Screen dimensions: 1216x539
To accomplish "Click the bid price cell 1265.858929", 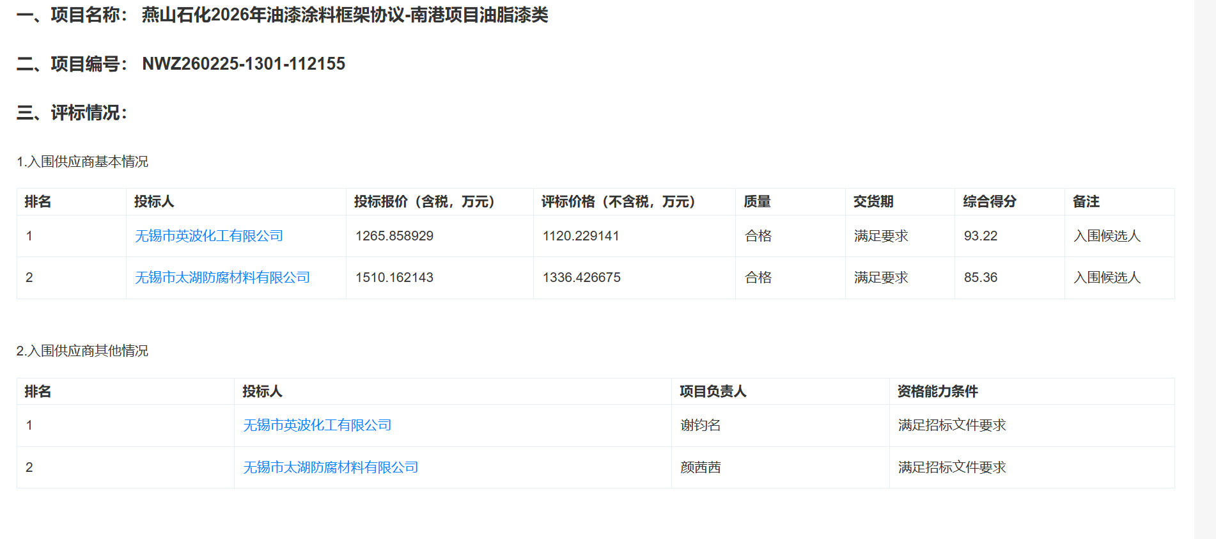I will click(x=394, y=236).
